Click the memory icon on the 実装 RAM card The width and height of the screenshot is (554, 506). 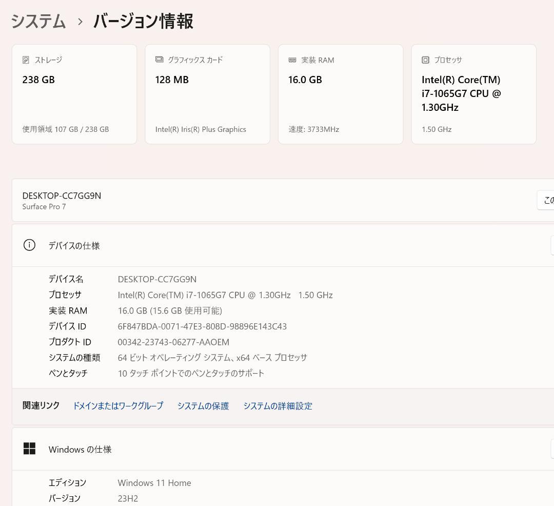click(292, 60)
